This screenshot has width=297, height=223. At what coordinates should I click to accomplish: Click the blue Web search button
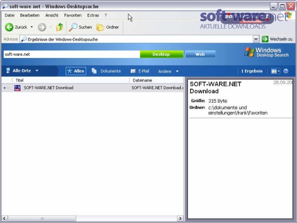pos(200,54)
